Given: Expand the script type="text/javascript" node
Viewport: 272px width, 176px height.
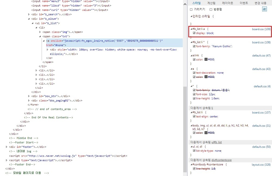Looking at the screenshot, I should click(x=7, y=160).
